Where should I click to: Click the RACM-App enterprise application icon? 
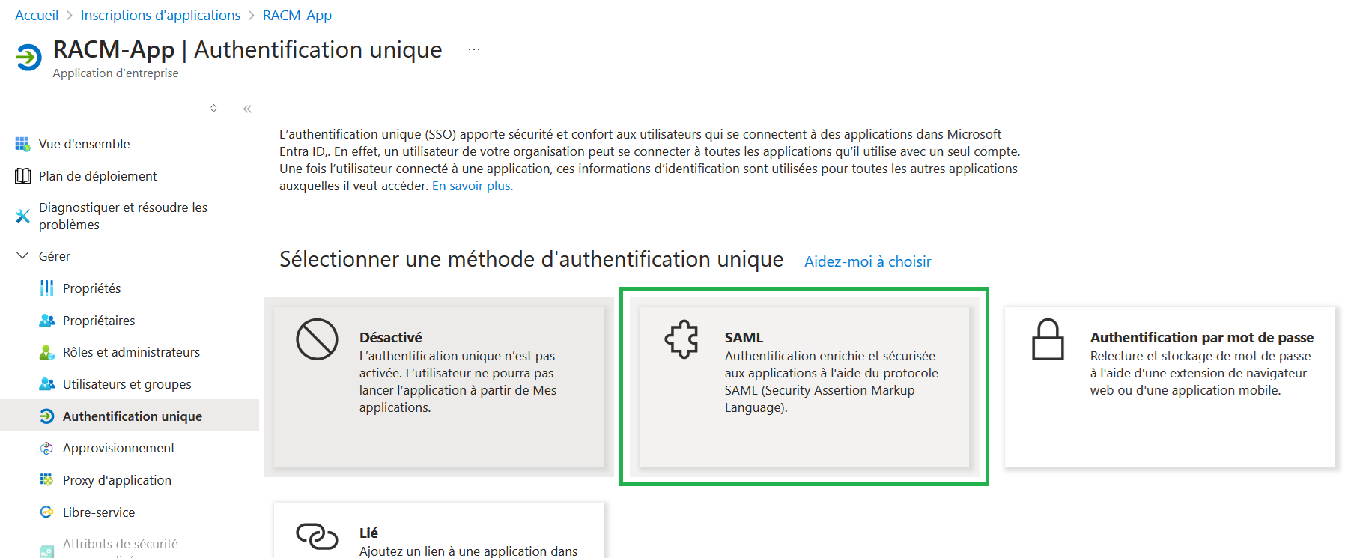pos(28,57)
